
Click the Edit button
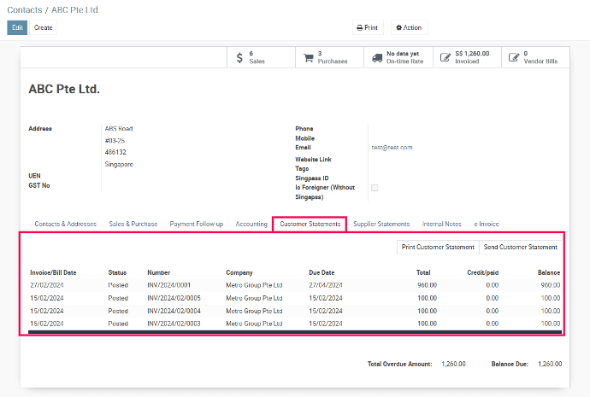17,27
